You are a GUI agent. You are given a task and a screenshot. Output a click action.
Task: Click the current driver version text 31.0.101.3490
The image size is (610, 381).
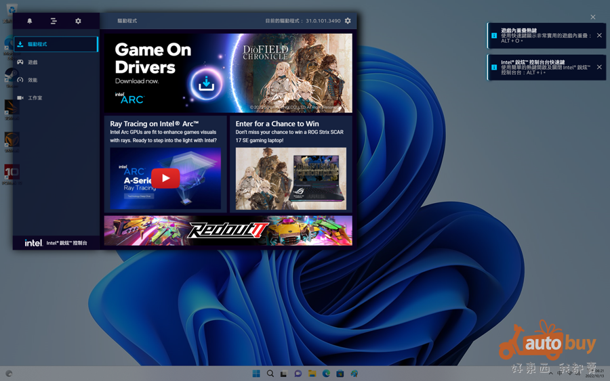tap(323, 20)
